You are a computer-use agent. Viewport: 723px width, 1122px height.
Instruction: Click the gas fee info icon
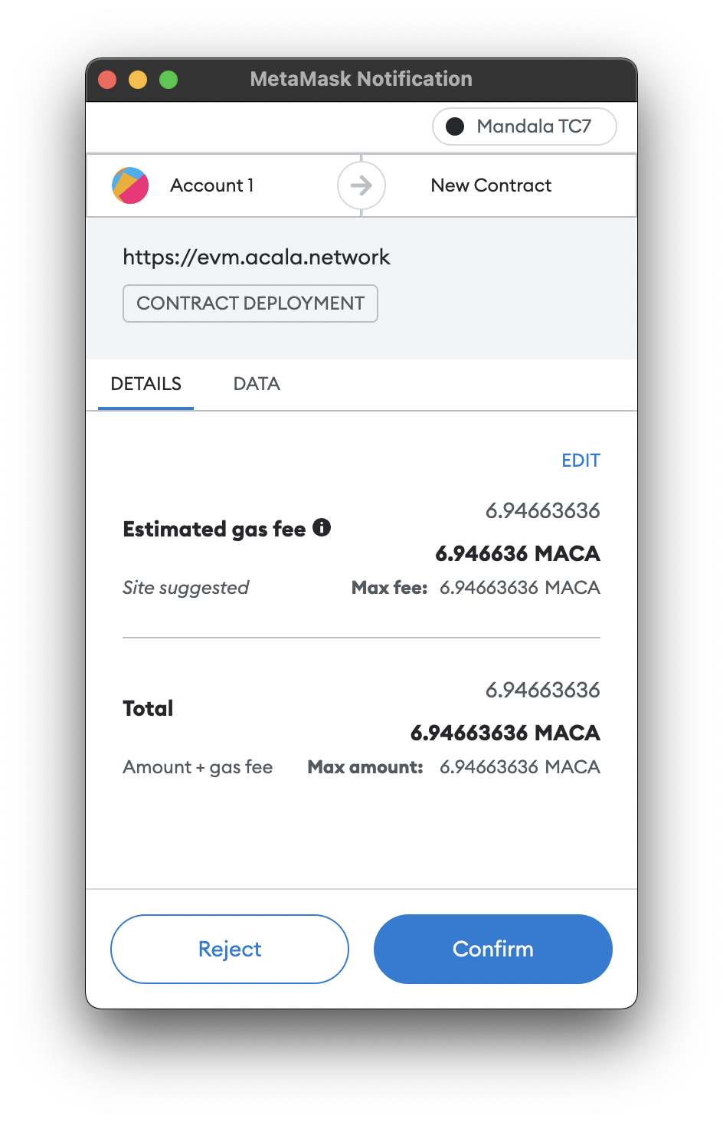coord(322,527)
